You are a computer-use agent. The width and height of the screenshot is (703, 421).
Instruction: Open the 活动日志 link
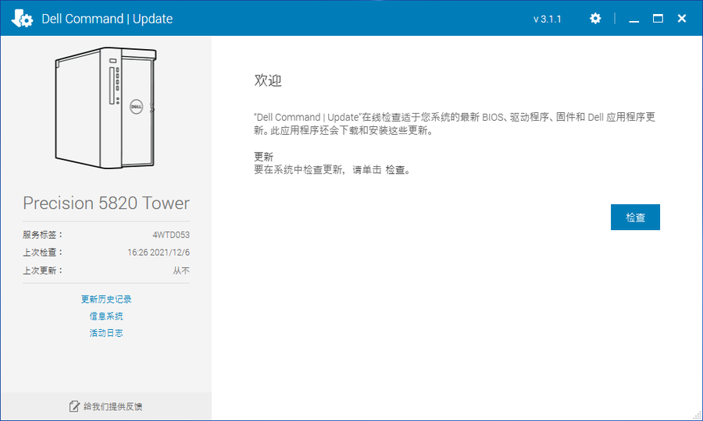105,333
